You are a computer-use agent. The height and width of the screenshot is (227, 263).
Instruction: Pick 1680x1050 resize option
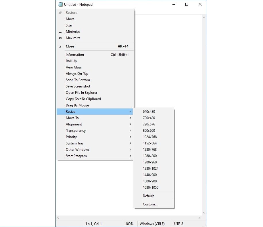click(154, 188)
